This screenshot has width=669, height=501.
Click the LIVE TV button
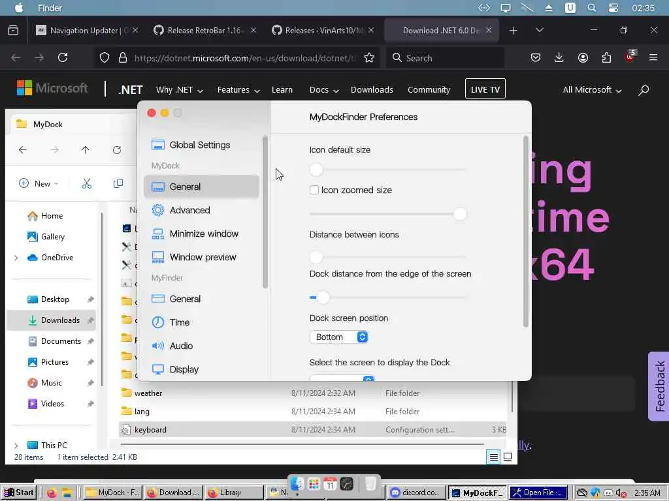485,89
